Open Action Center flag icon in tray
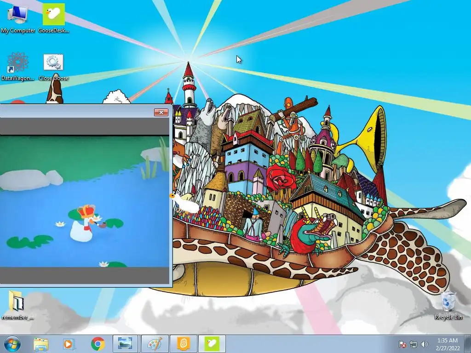Image resolution: width=471 pixels, height=353 pixels. [402, 344]
